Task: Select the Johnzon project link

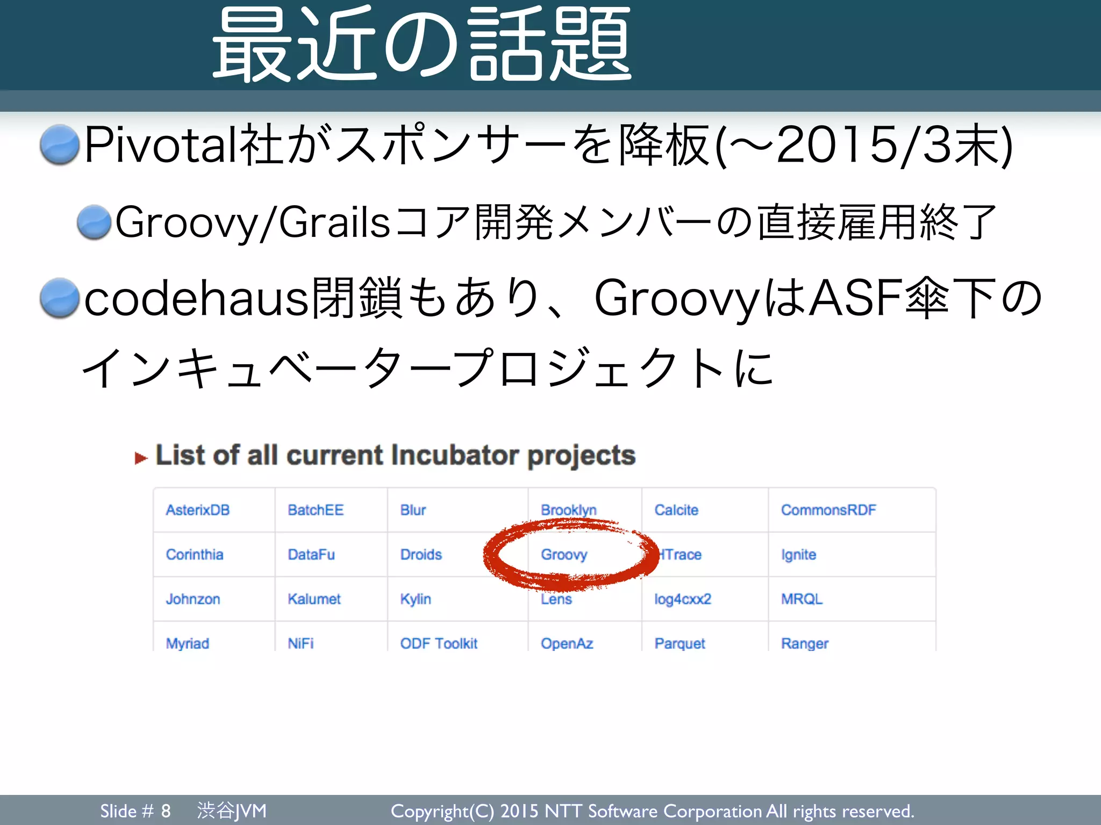Action: (x=193, y=599)
